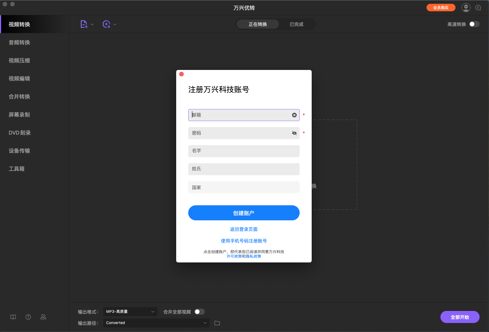Enable 高速转换 high-speed conversion
Viewport: 489px width, 332px height.
[474, 24]
